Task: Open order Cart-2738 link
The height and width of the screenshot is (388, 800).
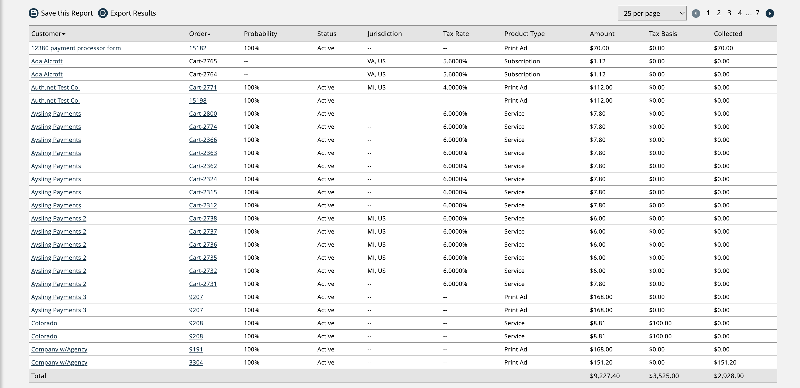Action: click(x=203, y=219)
